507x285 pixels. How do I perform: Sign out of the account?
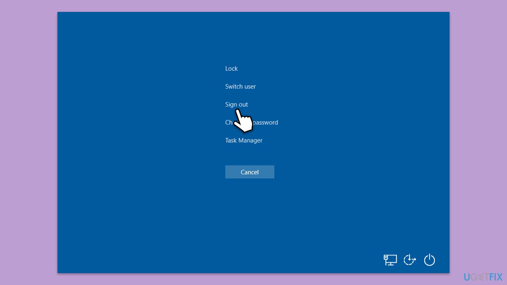[x=236, y=104]
